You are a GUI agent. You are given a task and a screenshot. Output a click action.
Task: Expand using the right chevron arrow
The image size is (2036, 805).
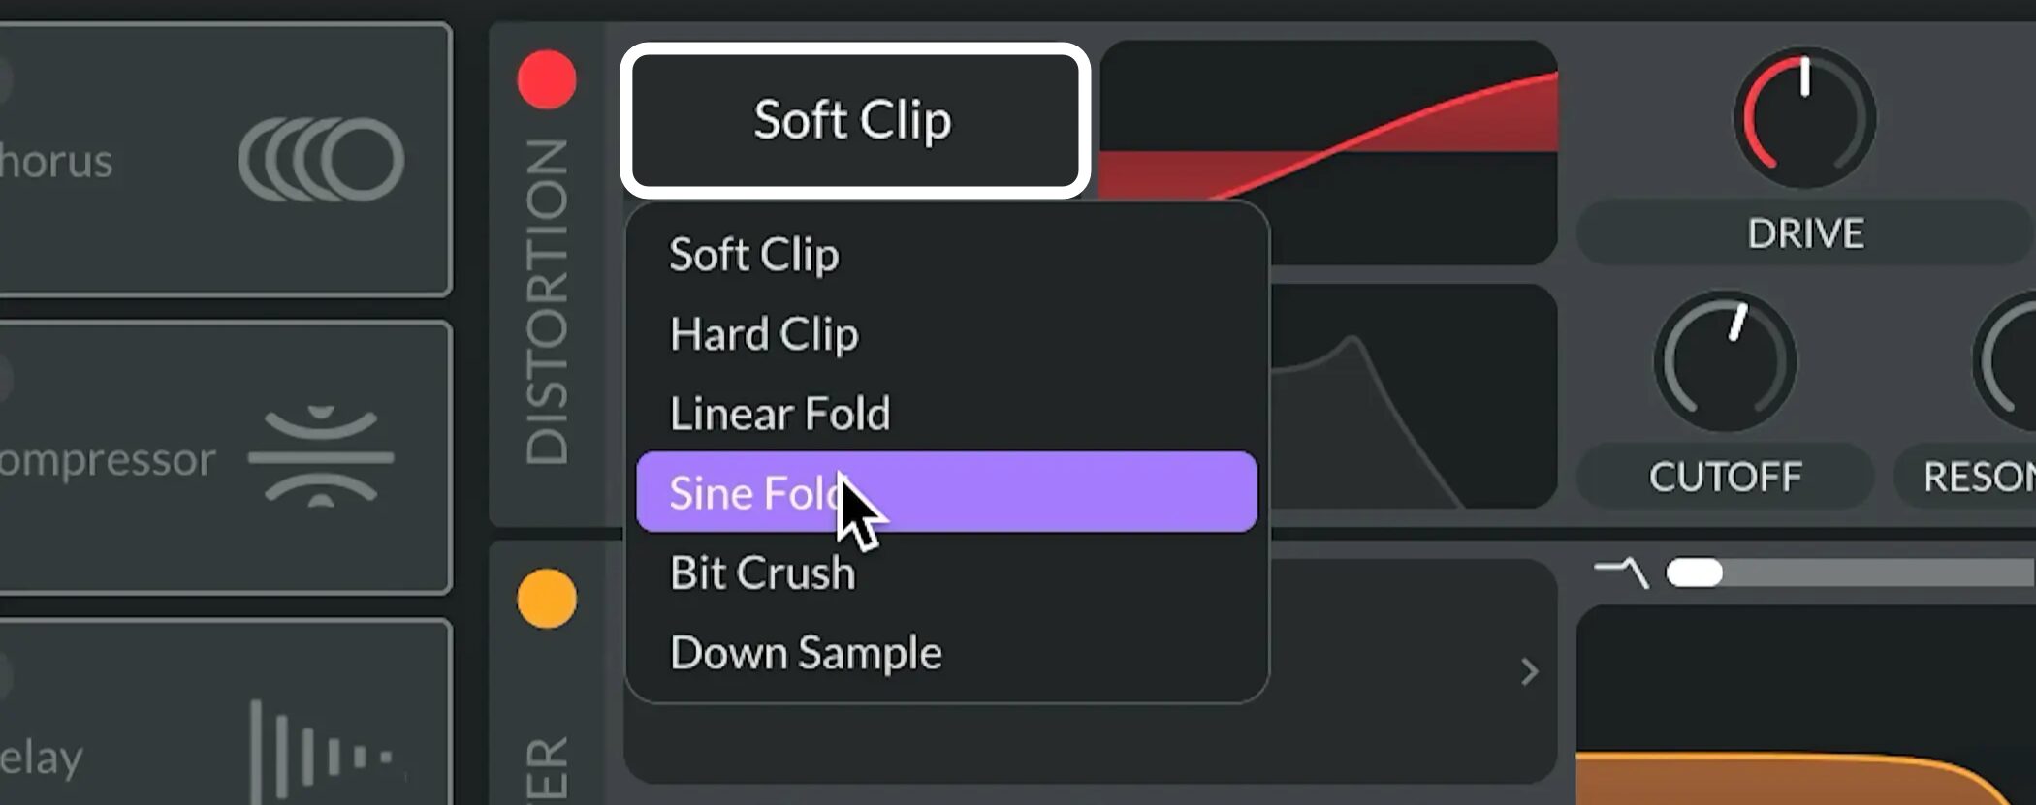1529,671
